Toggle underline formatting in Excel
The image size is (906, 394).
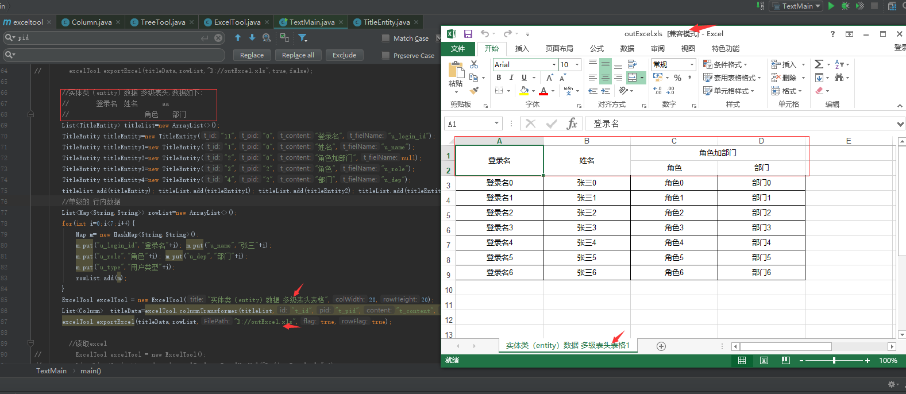coord(524,78)
